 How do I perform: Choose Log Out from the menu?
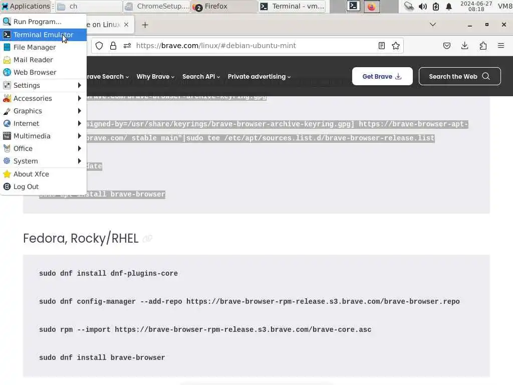point(43,186)
